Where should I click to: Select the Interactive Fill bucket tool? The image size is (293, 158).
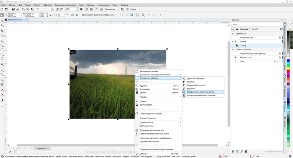click(2, 95)
